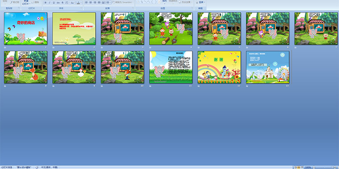Click the font color icon
This screenshot has height=169, width=339.
tap(78, 3)
